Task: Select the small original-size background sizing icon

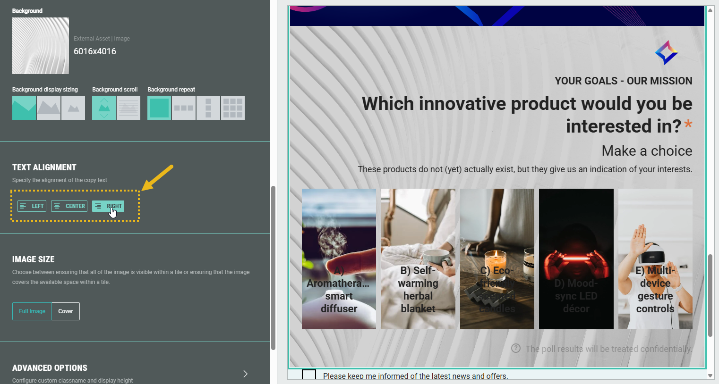Action: [73, 108]
